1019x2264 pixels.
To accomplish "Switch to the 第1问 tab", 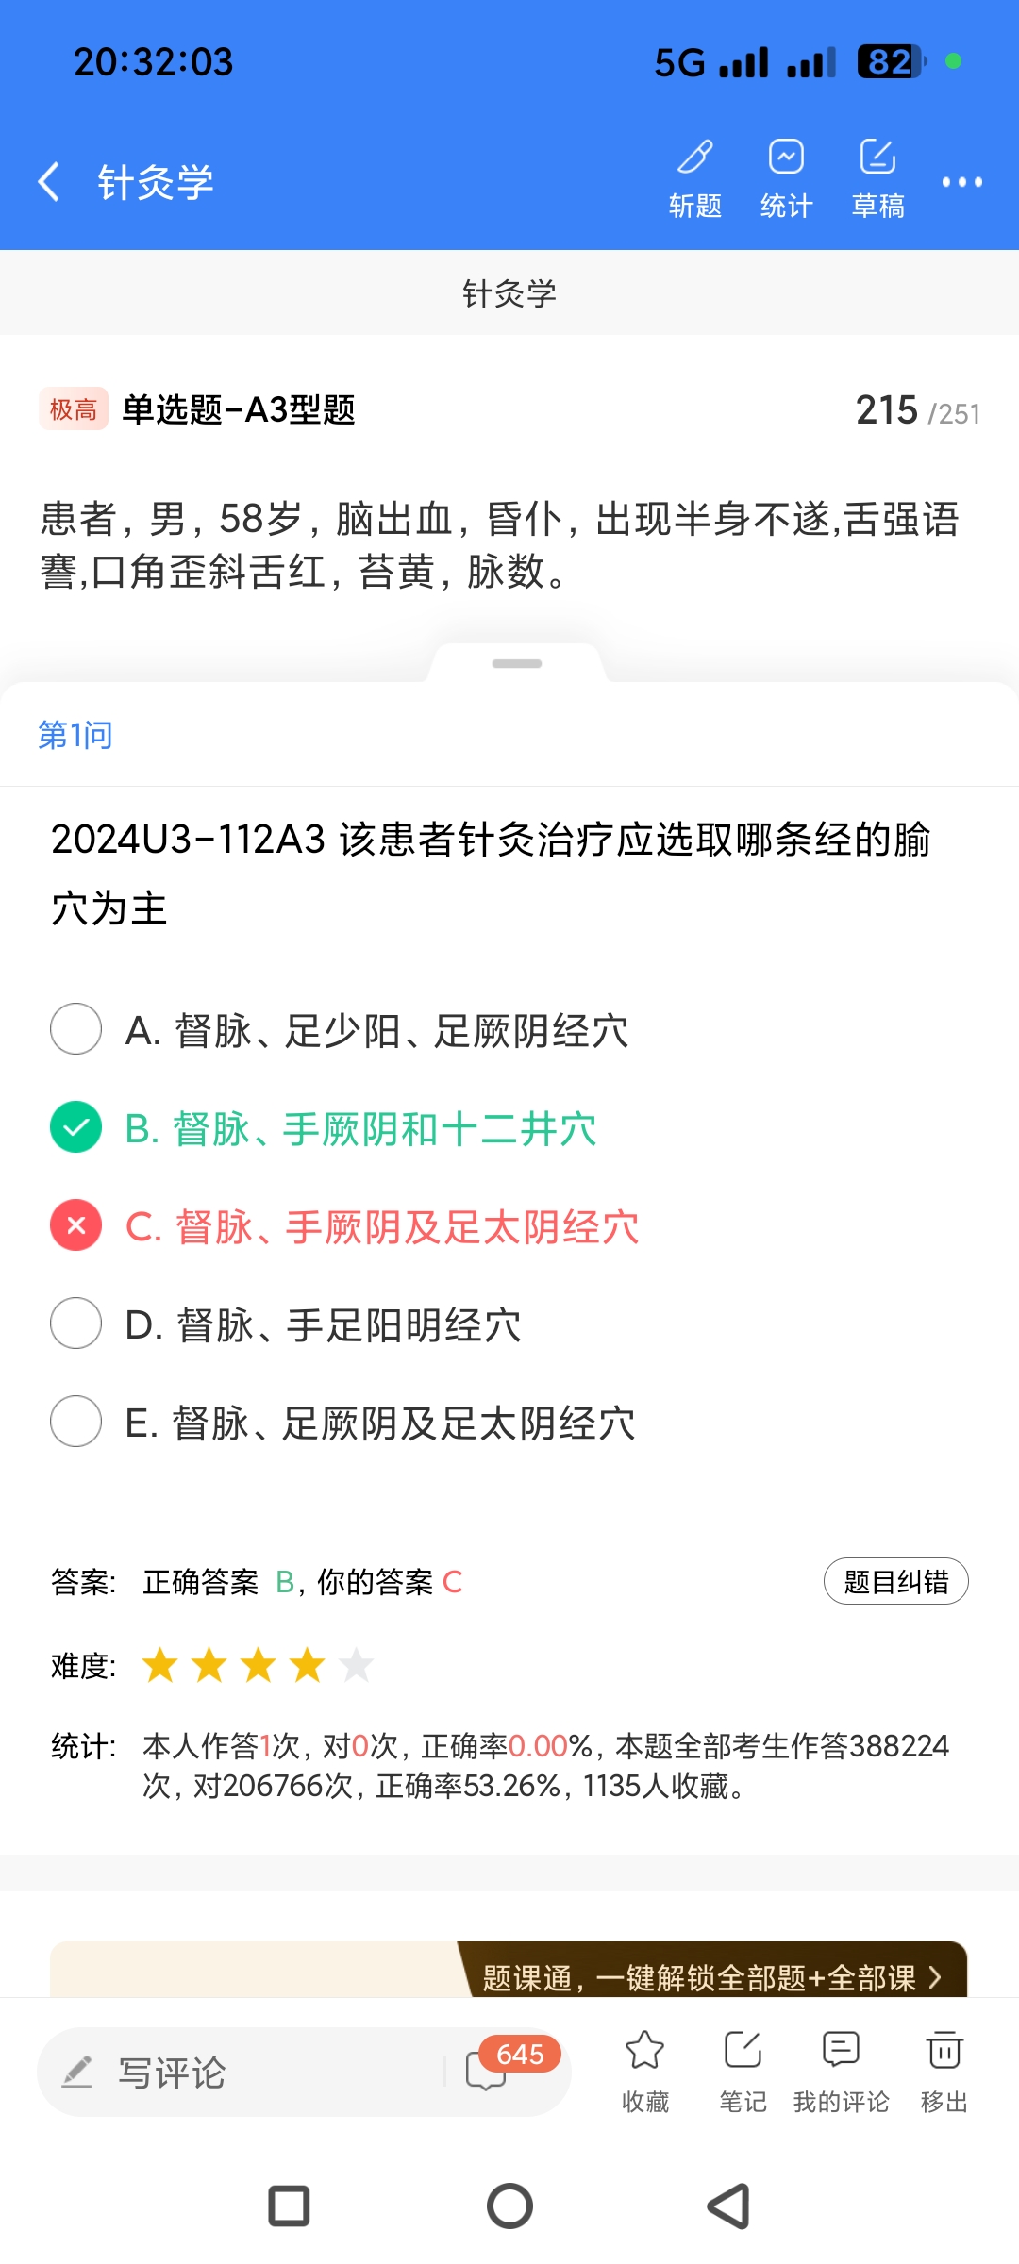I will point(75,735).
